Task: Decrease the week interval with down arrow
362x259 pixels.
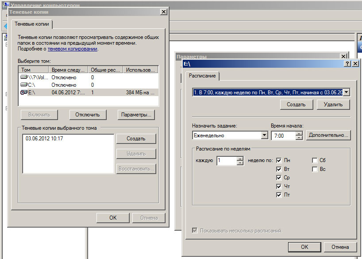Action: point(240,163)
